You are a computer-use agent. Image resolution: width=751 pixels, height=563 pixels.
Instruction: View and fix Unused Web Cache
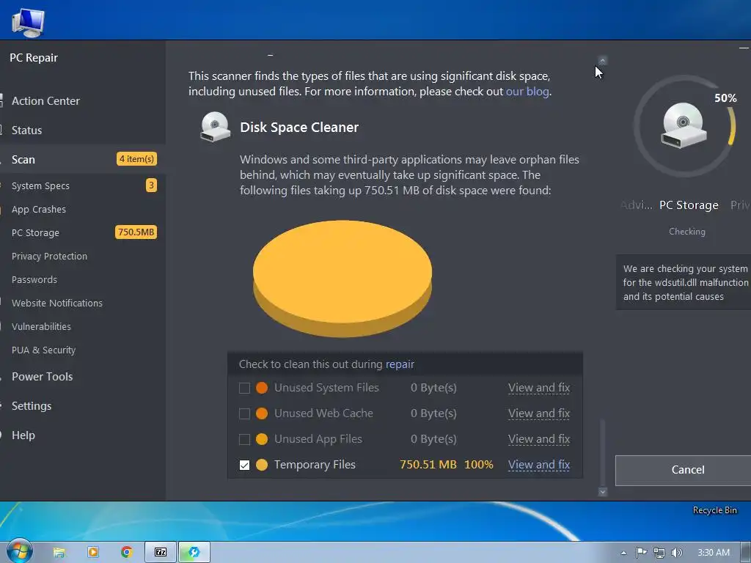click(x=539, y=413)
